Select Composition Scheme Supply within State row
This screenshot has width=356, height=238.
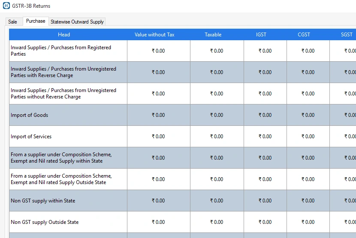(x=61, y=158)
